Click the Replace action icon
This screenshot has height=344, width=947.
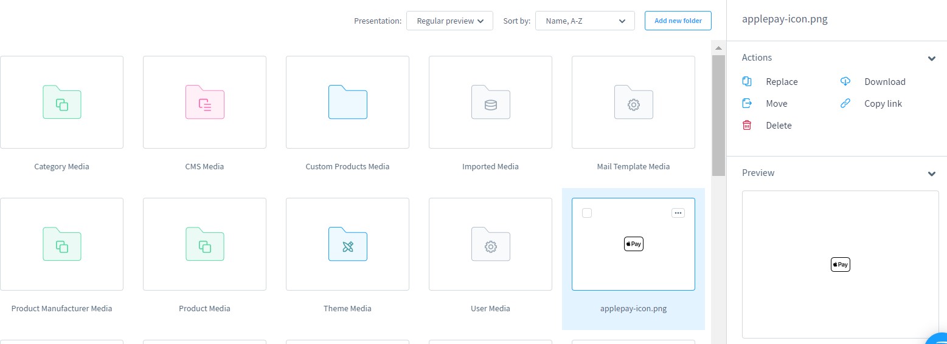pyautogui.click(x=747, y=81)
